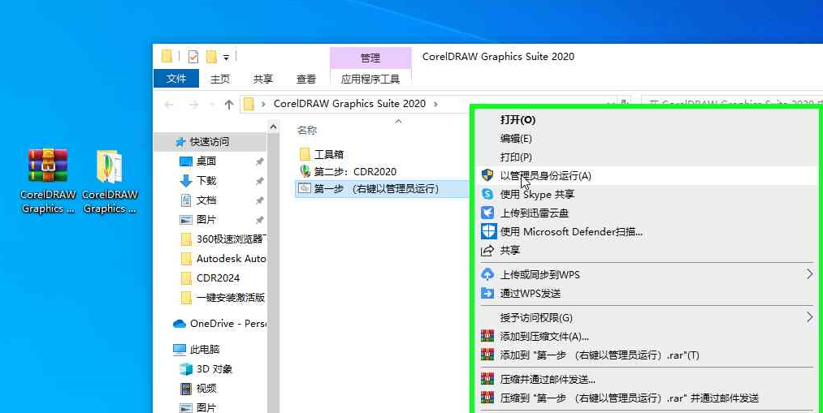Screen dimensions: 823x413
Task: Click the Xunlei icon for 上传到迅雷云盘
Action: 487,213
